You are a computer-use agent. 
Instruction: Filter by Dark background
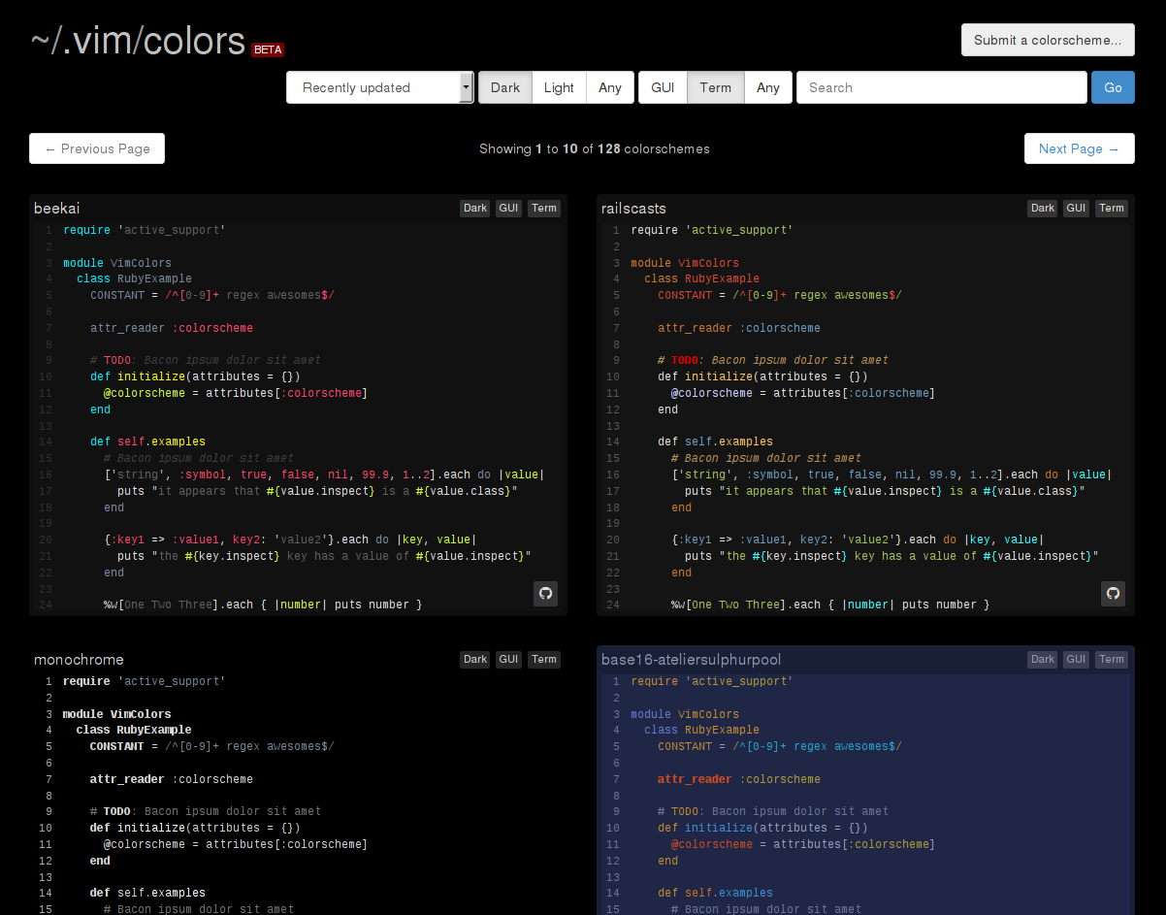click(505, 87)
